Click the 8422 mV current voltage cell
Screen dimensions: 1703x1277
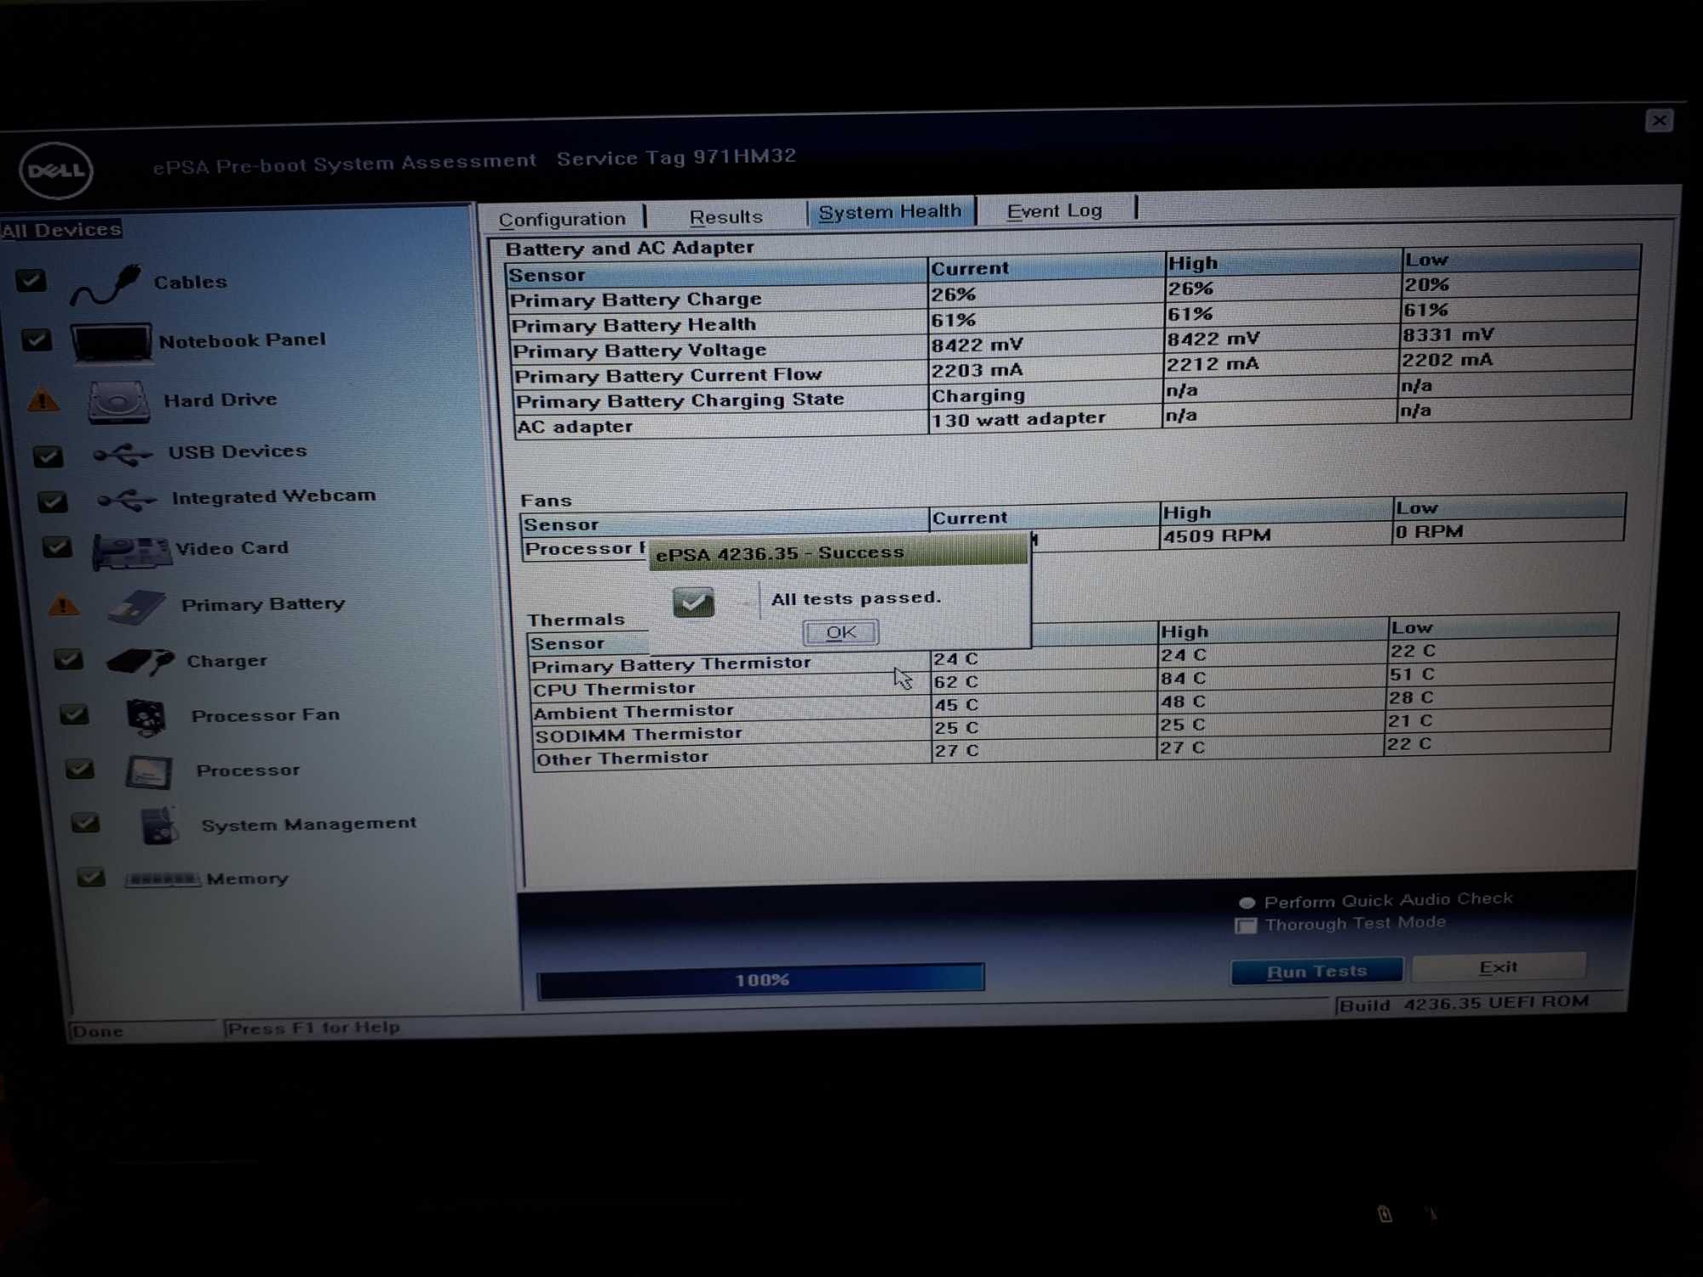tap(977, 345)
